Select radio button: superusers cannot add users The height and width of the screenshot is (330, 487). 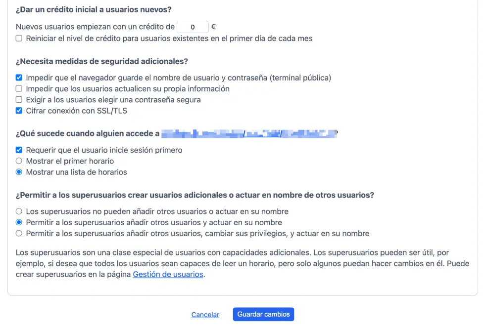click(19, 211)
